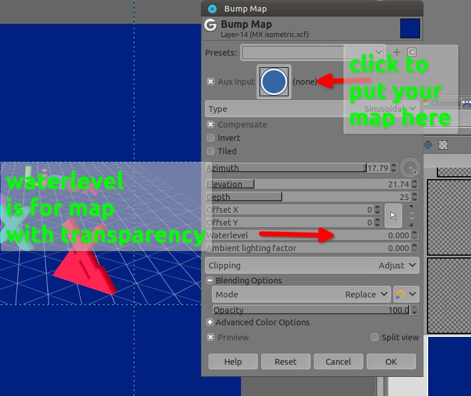Image resolution: width=471 pixels, height=396 pixels.
Task: Click the checkerboard alpha lock icon
Action: click(443, 145)
